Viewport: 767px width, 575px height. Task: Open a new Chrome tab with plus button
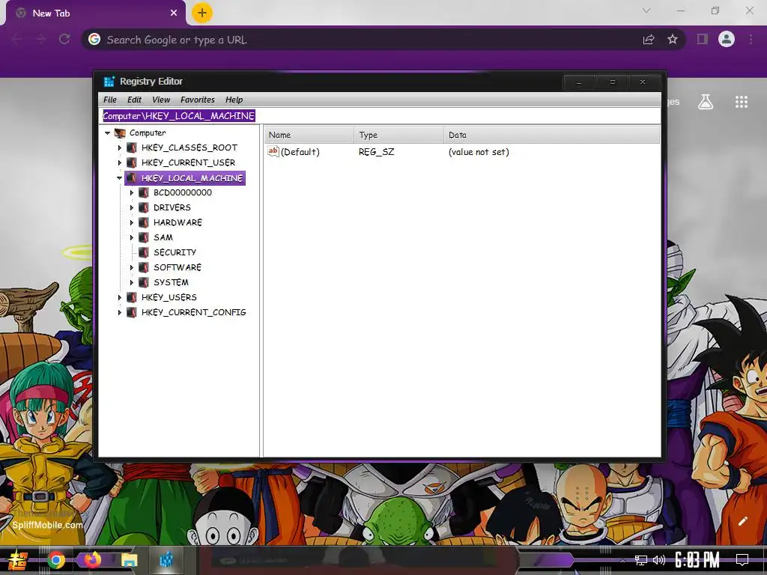point(202,13)
